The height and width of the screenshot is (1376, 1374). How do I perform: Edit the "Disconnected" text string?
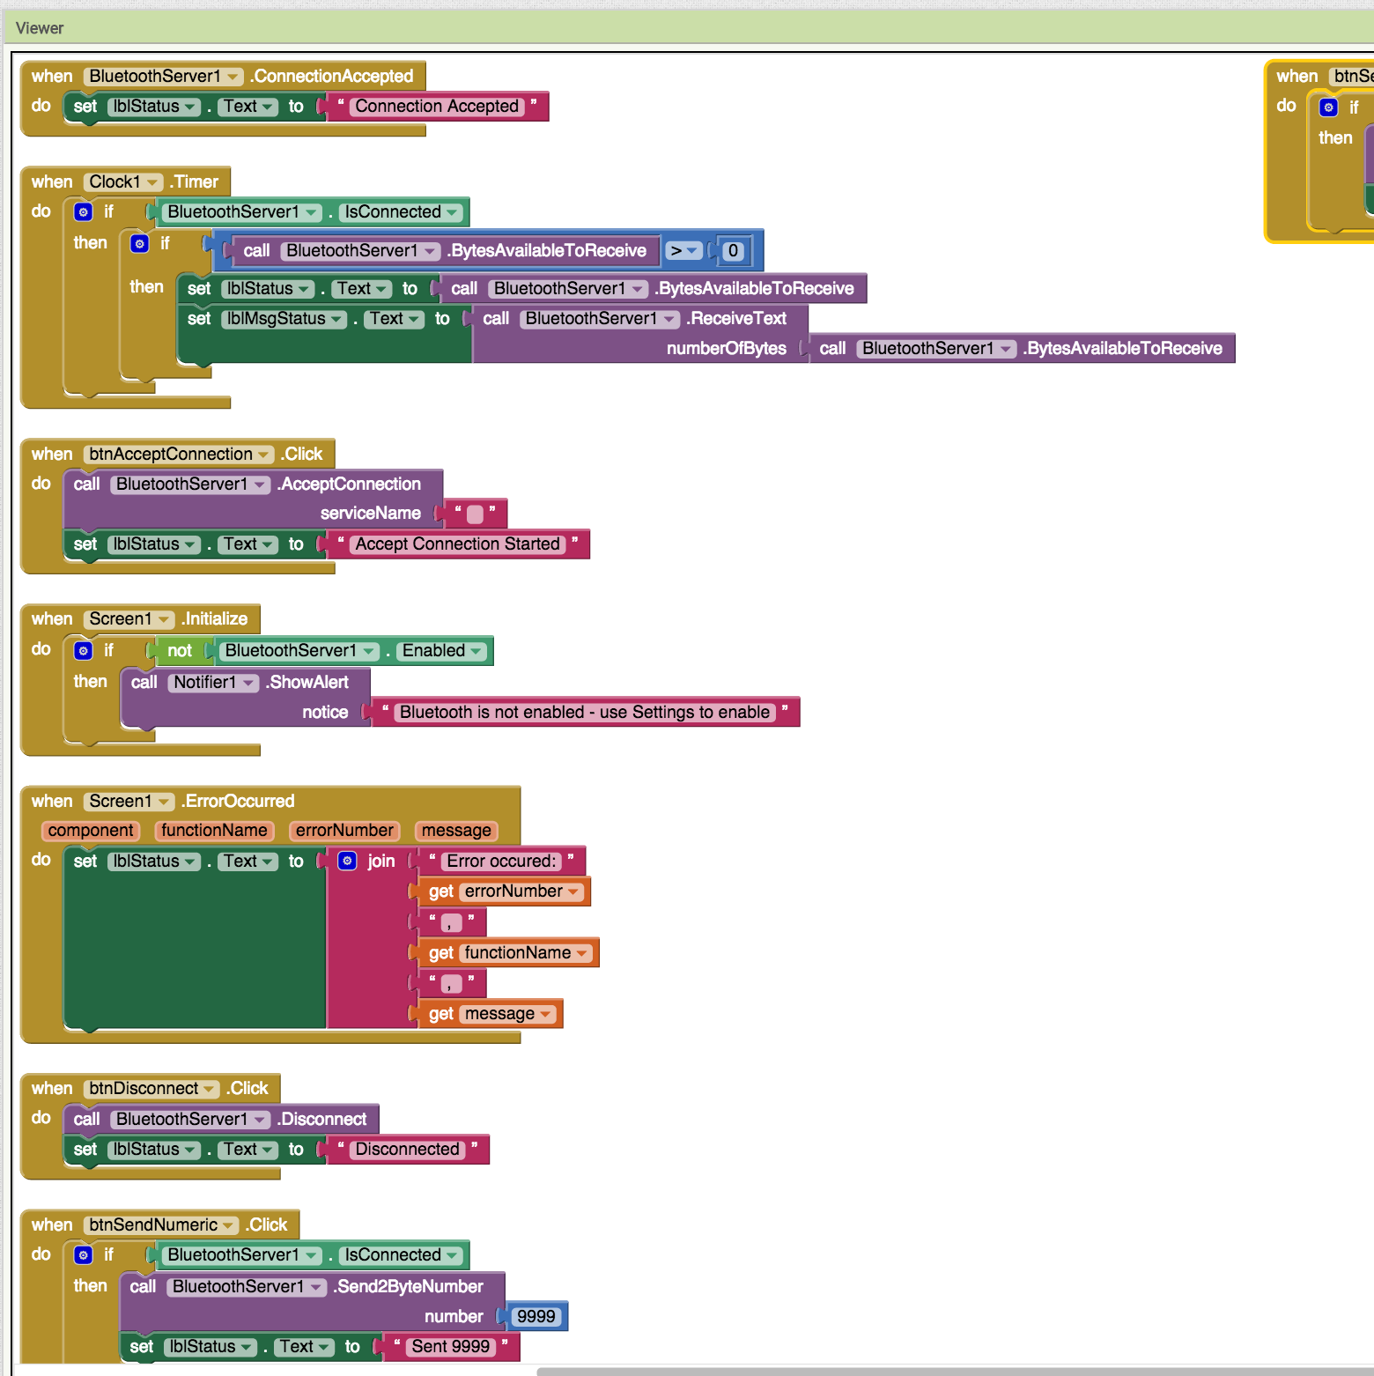pyautogui.click(x=407, y=1150)
